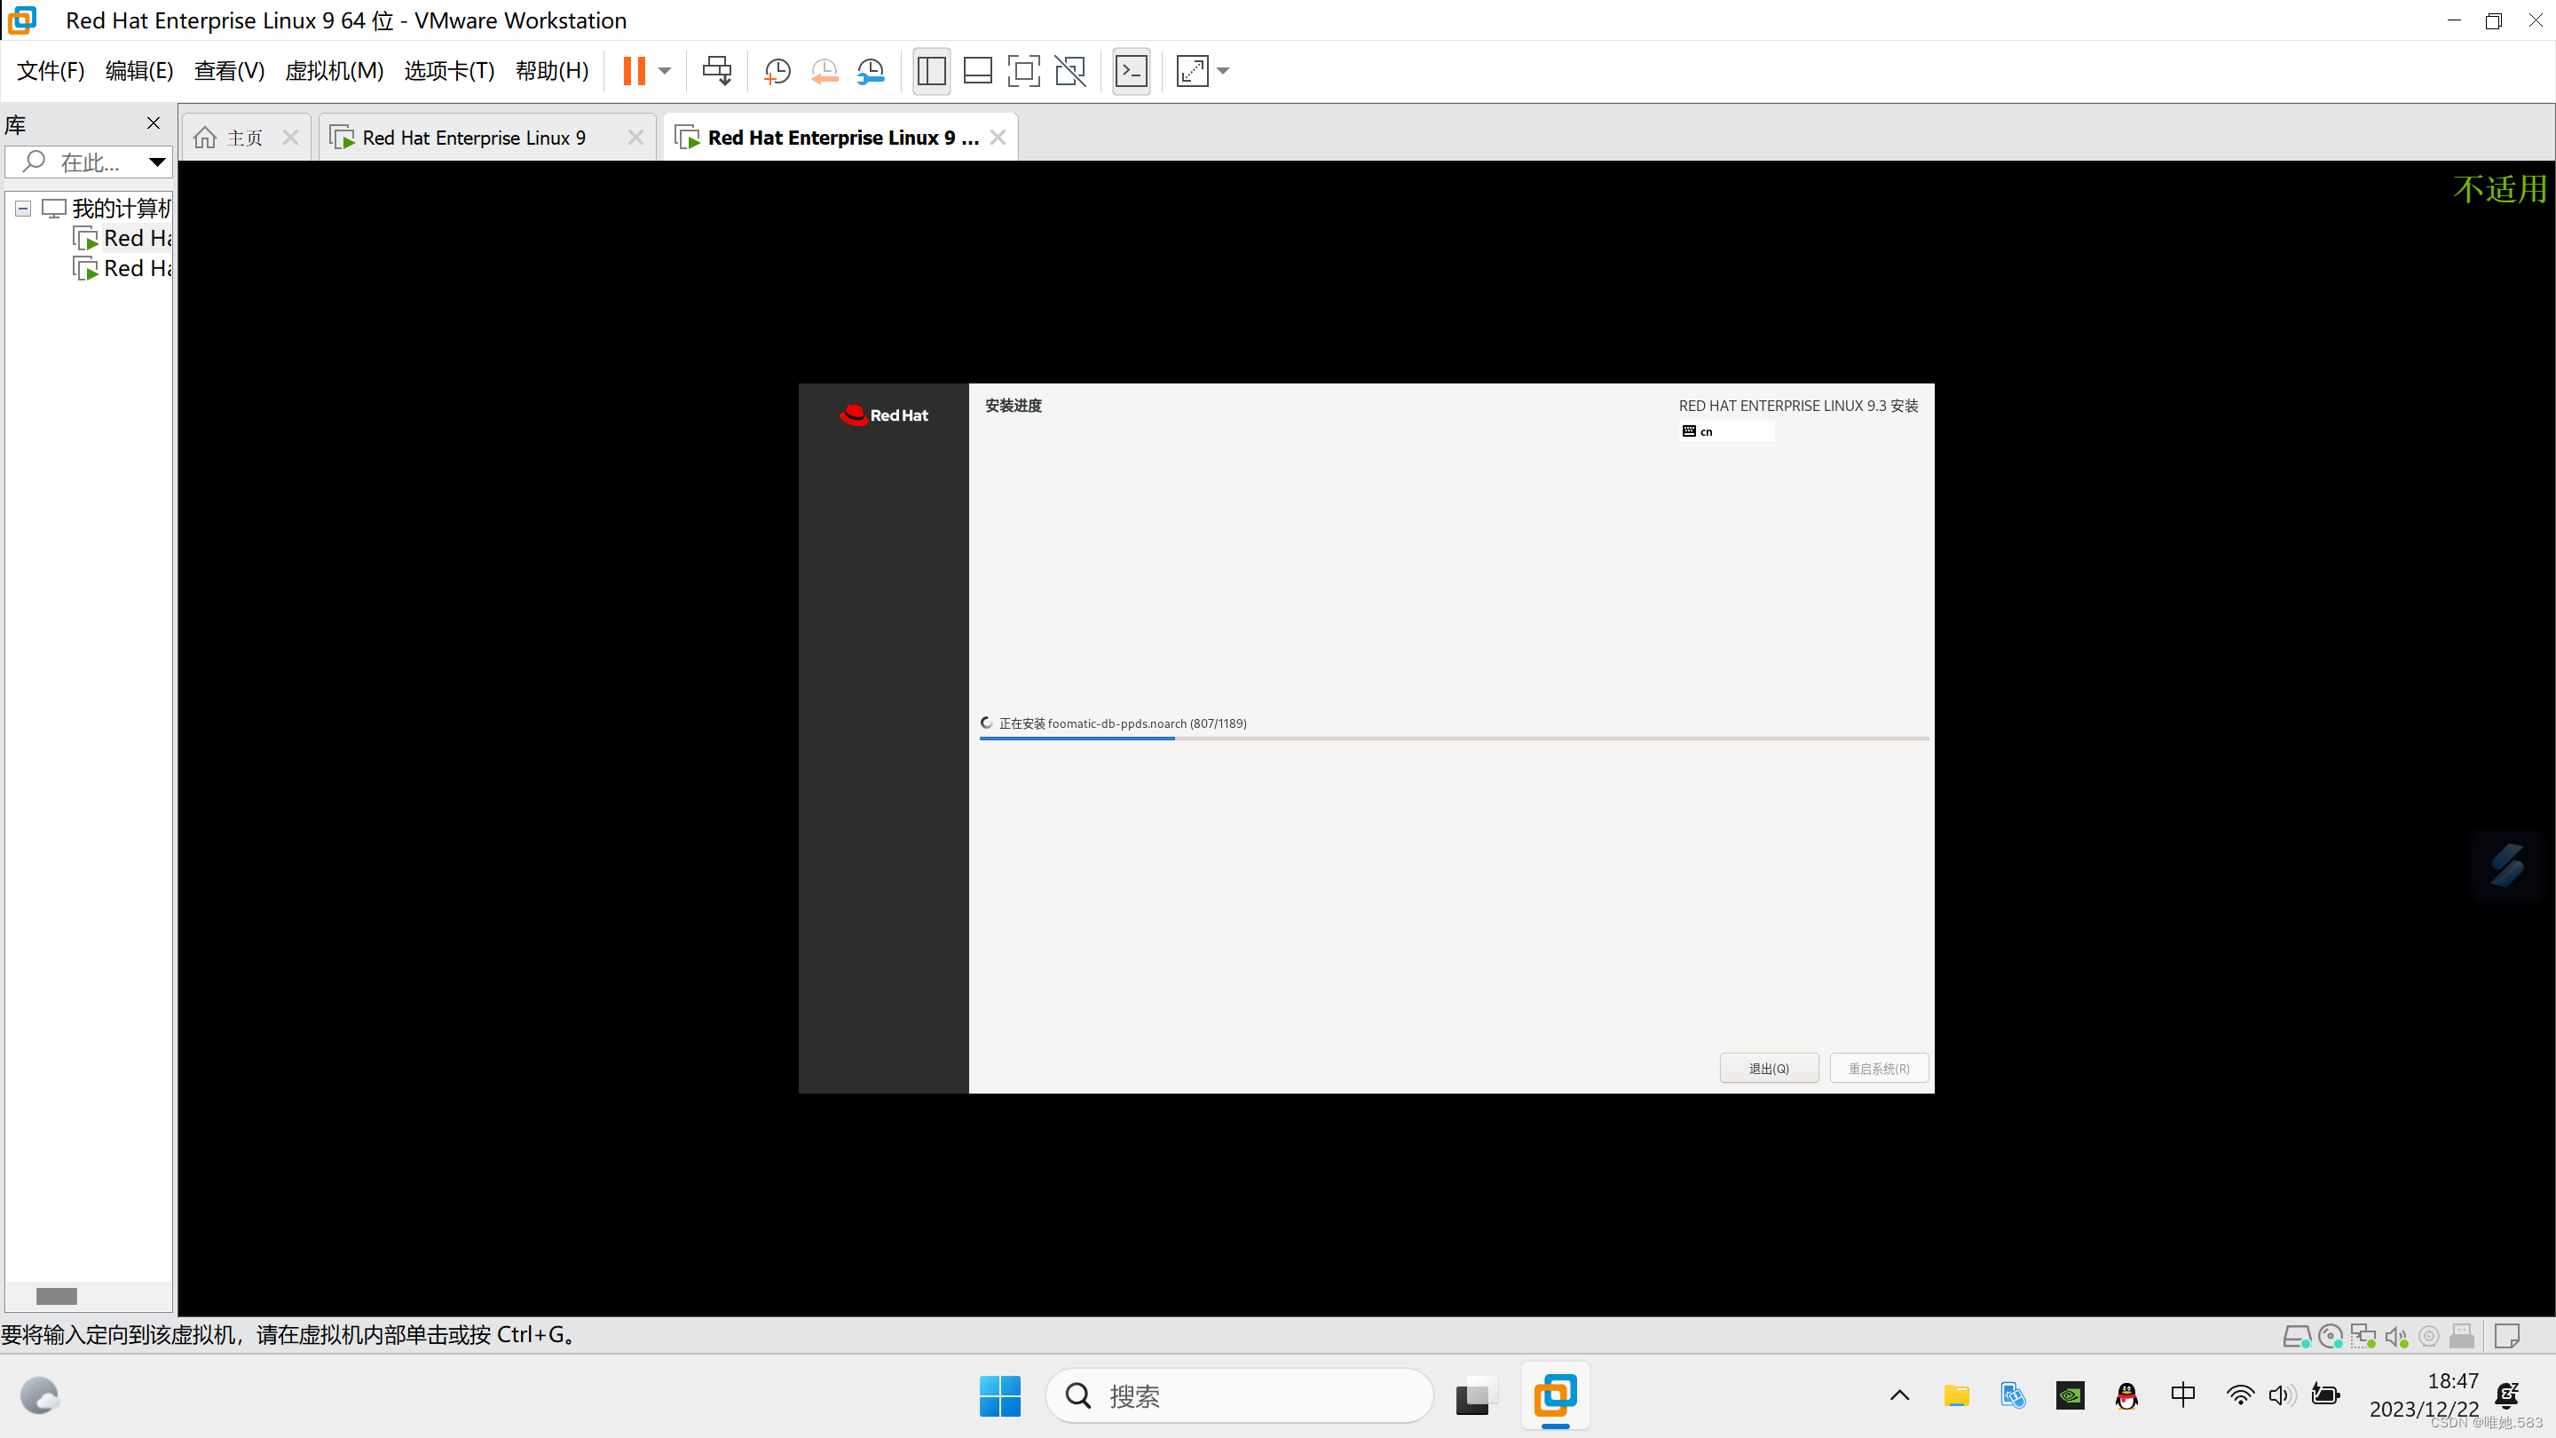Click the pause virtual machine icon
The height and width of the screenshot is (1438, 2556).
pyautogui.click(x=634, y=70)
